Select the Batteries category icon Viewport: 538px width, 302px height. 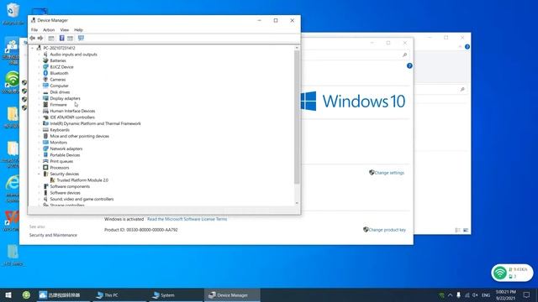click(x=45, y=60)
